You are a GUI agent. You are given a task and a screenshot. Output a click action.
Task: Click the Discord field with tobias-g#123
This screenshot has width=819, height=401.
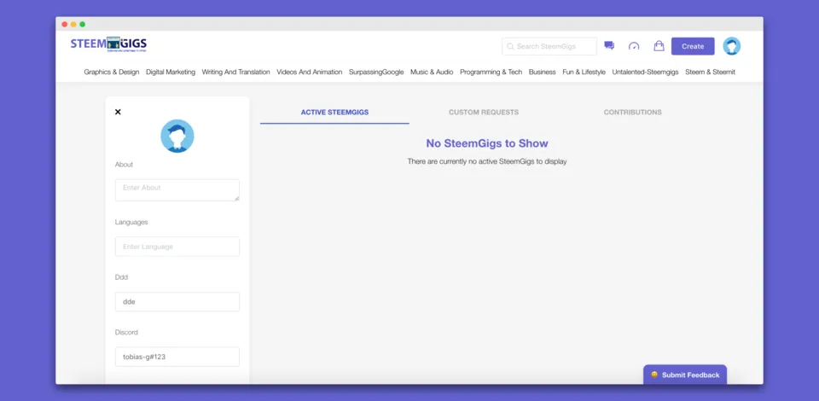177,357
